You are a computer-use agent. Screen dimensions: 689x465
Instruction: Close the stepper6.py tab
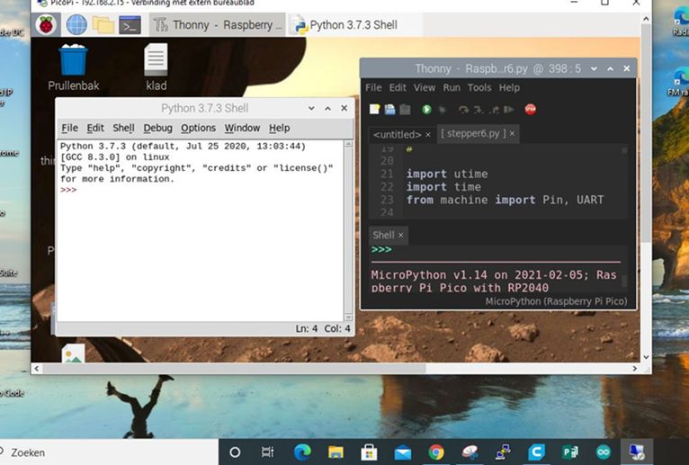(512, 133)
